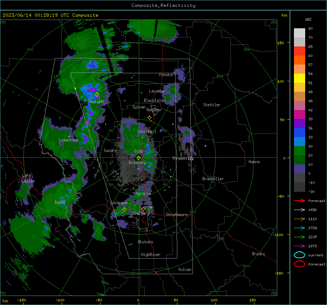Click the Lacombe city label

pos(157,91)
